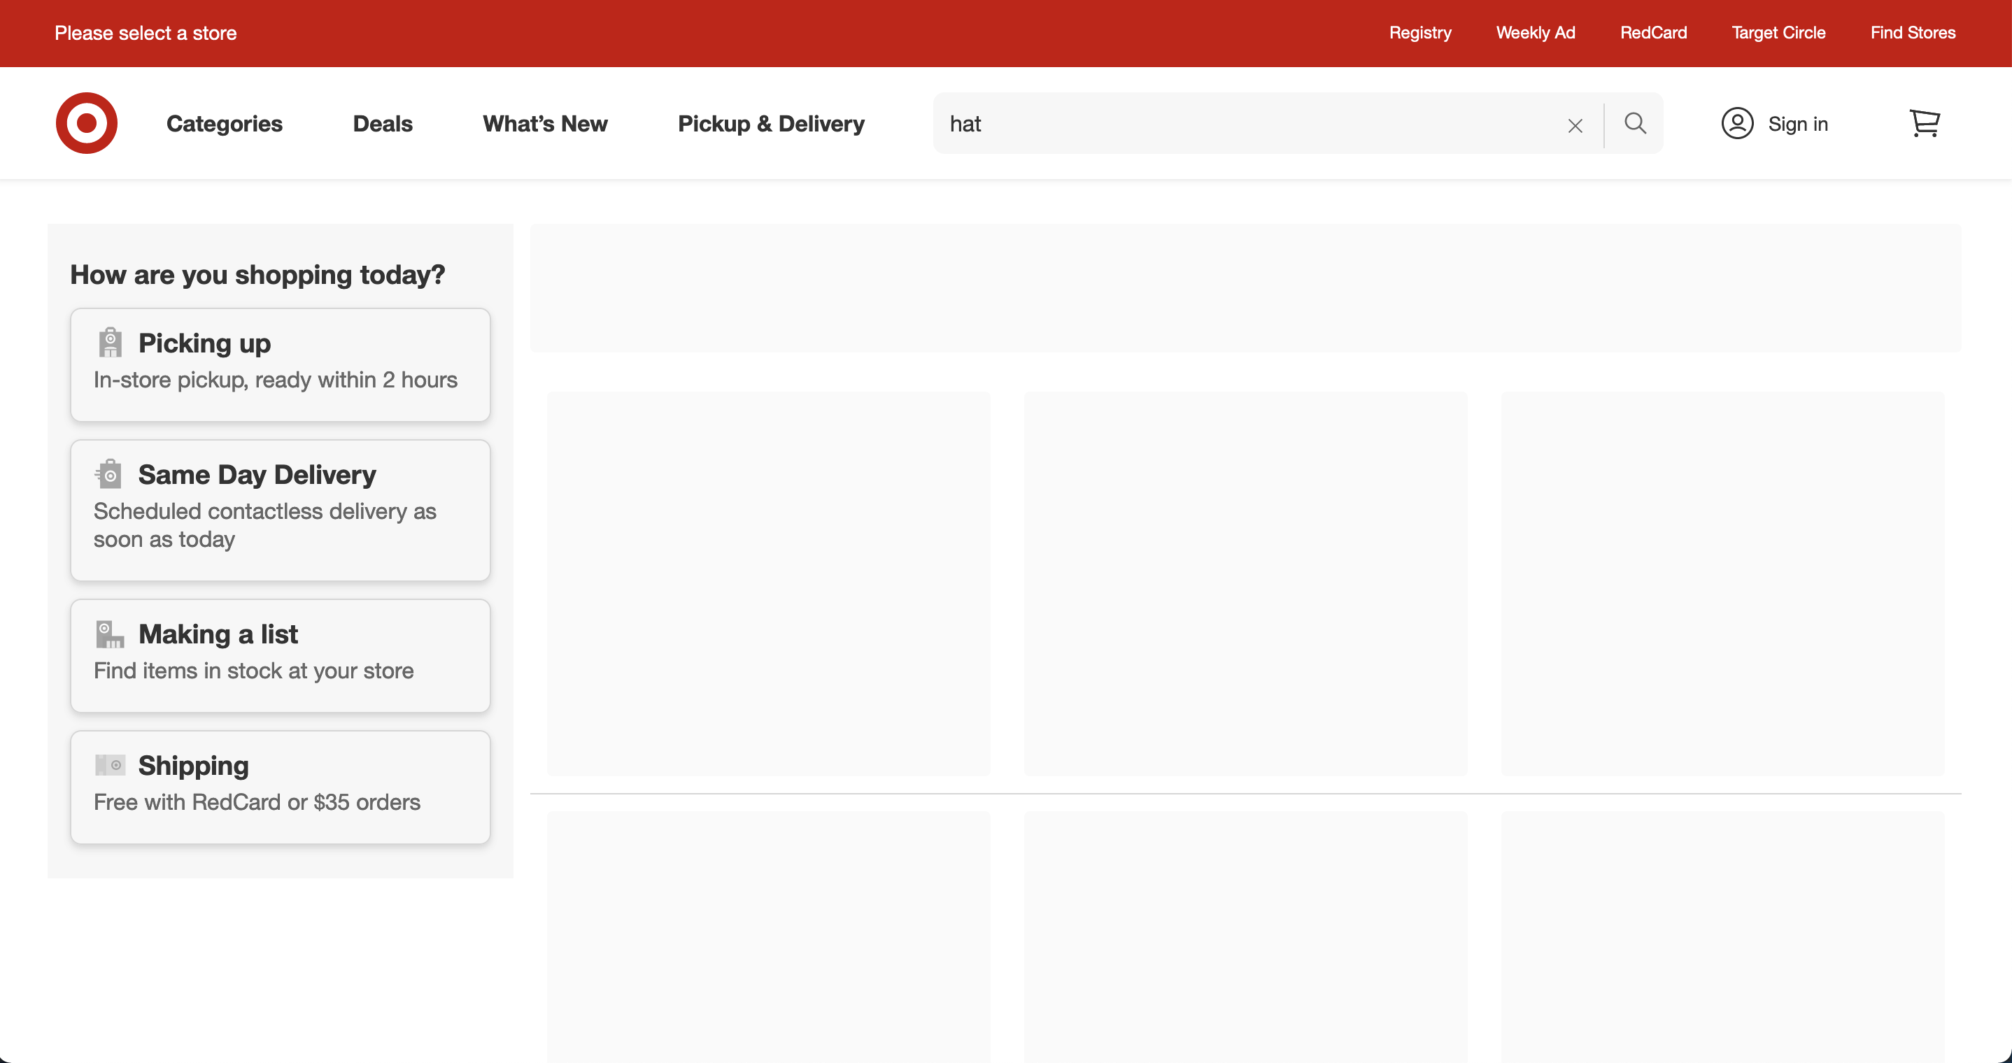Choose the Making a list option
Image resolution: width=2012 pixels, height=1063 pixels.
pyautogui.click(x=280, y=655)
